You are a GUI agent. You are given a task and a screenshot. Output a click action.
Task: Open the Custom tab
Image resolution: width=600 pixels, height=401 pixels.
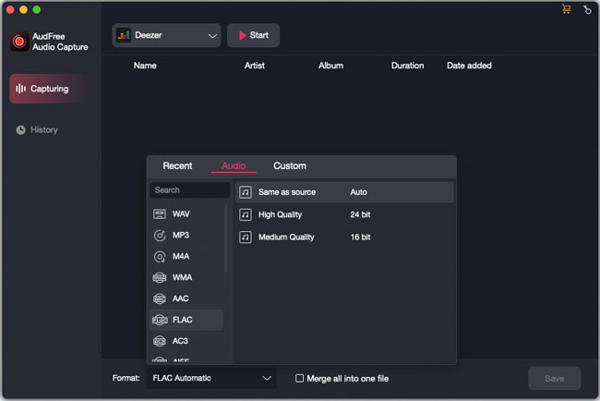point(290,165)
